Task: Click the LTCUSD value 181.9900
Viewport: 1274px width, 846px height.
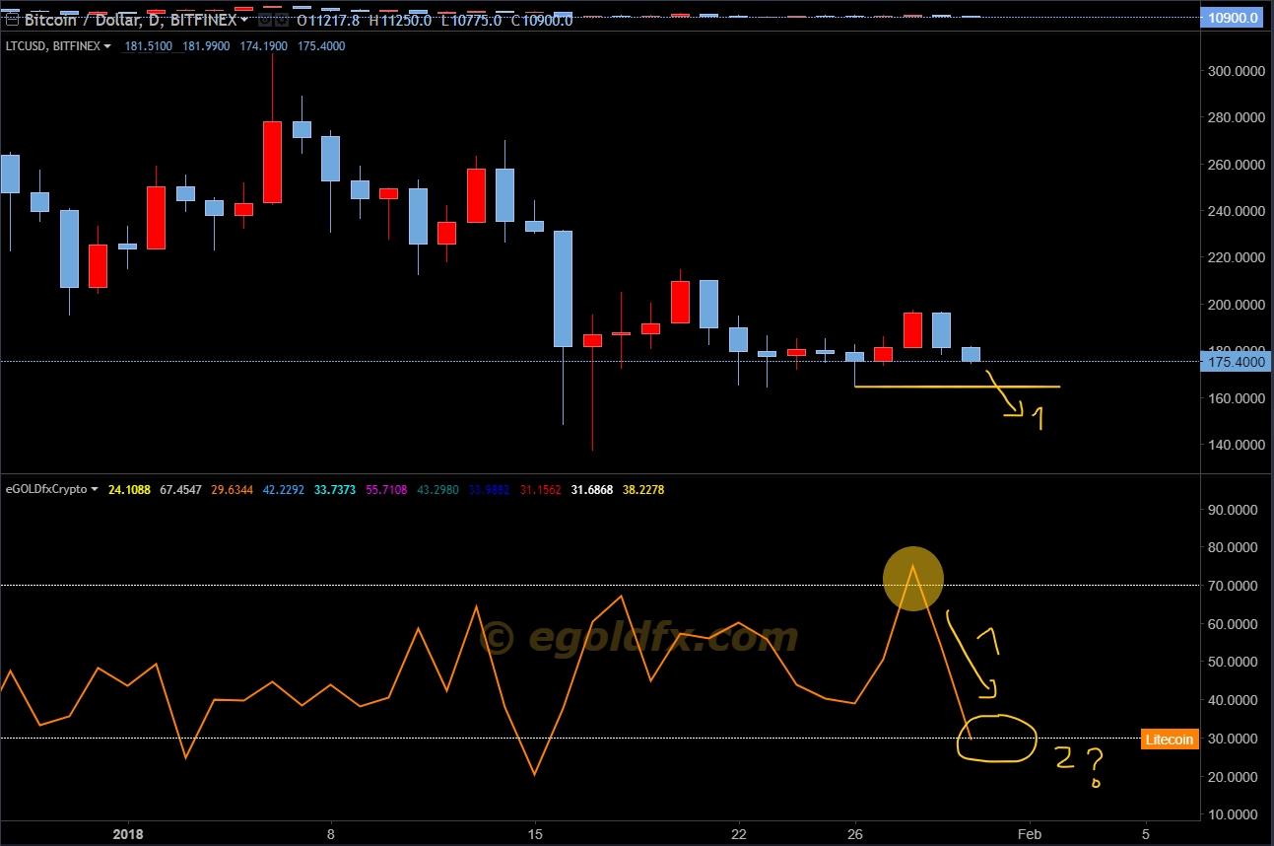Action: point(206,46)
